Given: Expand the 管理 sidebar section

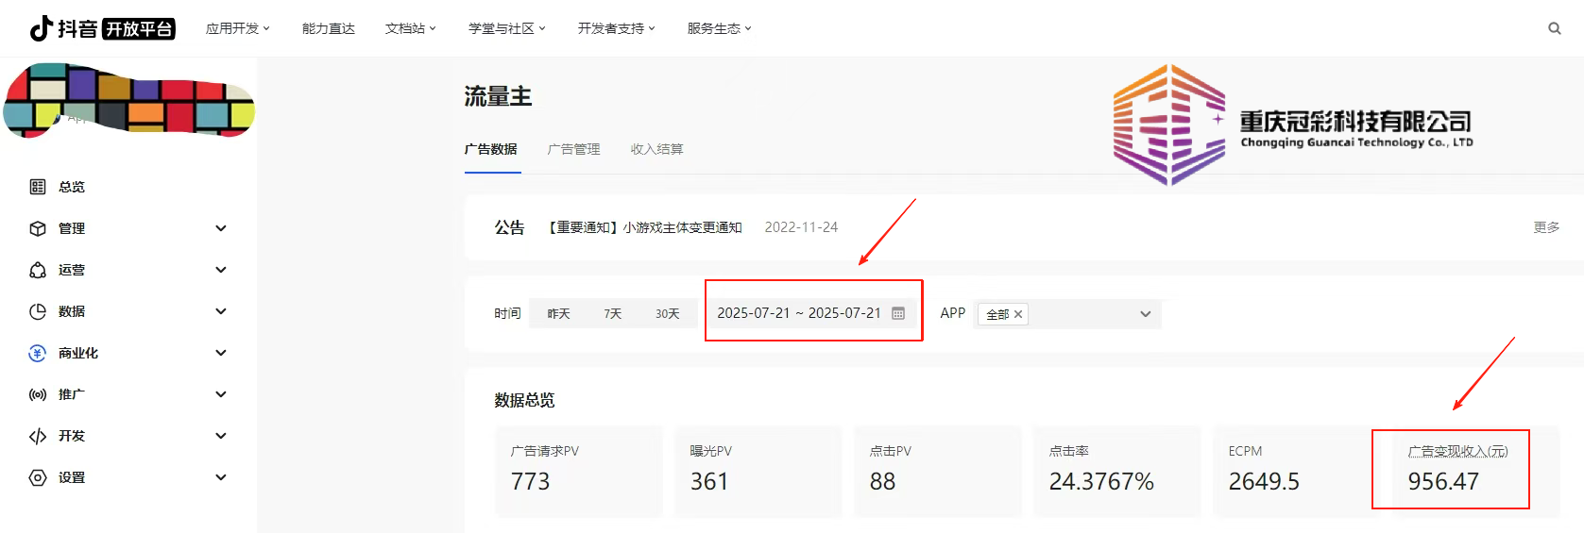Looking at the screenshot, I should coord(221,228).
